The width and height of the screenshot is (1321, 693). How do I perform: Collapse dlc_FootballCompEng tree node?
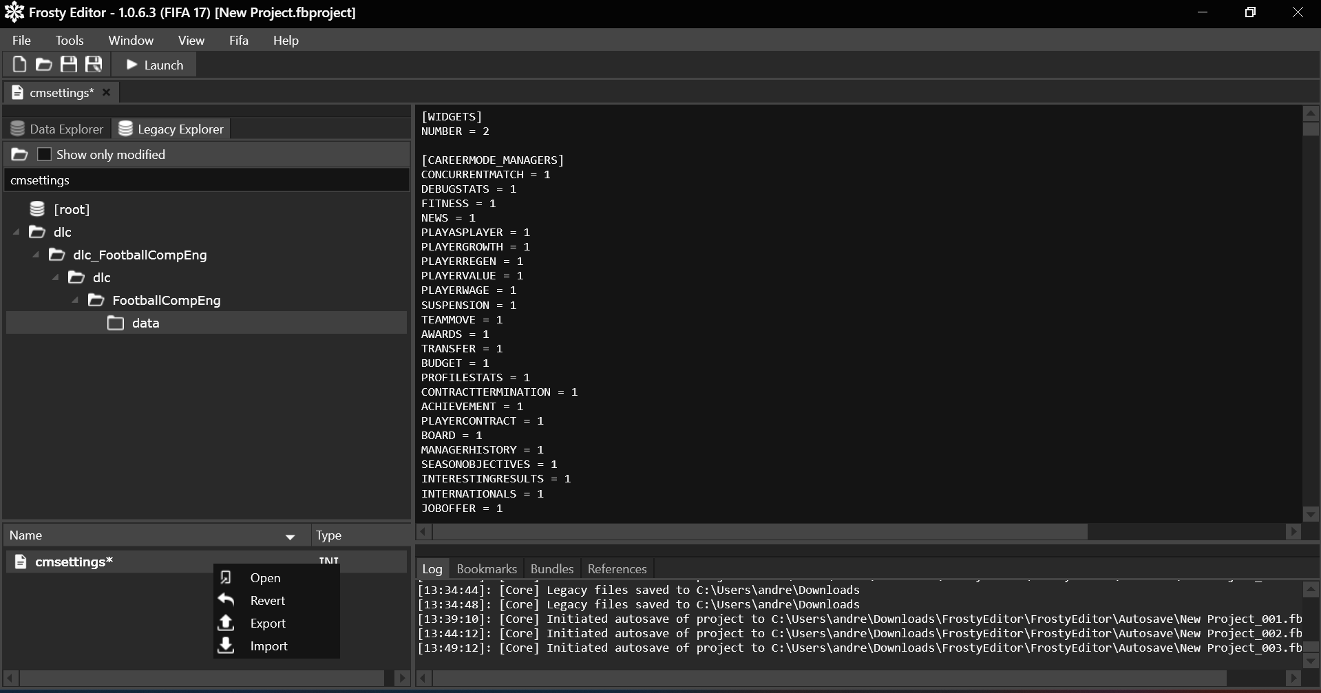tap(36, 255)
